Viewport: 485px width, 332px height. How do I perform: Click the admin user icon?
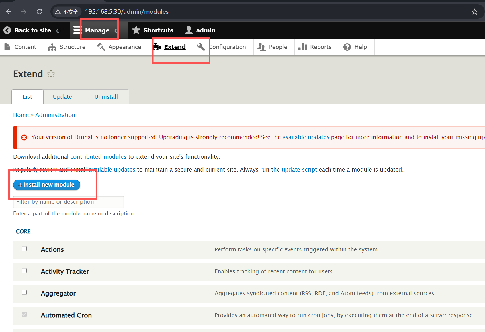pyautogui.click(x=189, y=30)
